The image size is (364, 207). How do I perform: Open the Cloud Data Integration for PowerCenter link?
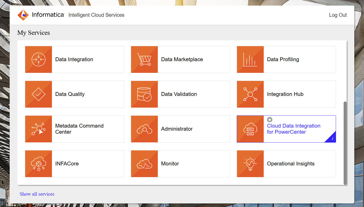[x=294, y=129]
